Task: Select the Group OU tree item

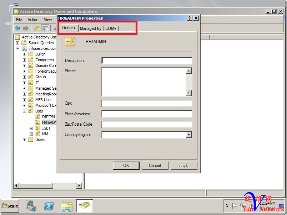Action: [x=41, y=77]
